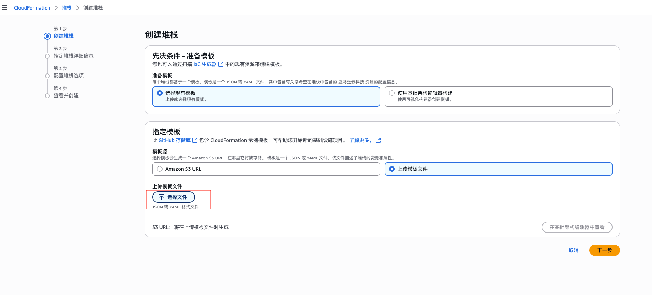Click the S3 URL: label

pyautogui.click(x=161, y=227)
